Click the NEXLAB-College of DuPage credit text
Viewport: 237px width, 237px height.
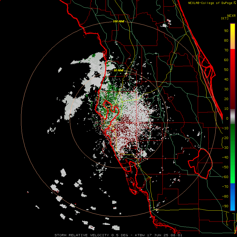pos(212,3)
